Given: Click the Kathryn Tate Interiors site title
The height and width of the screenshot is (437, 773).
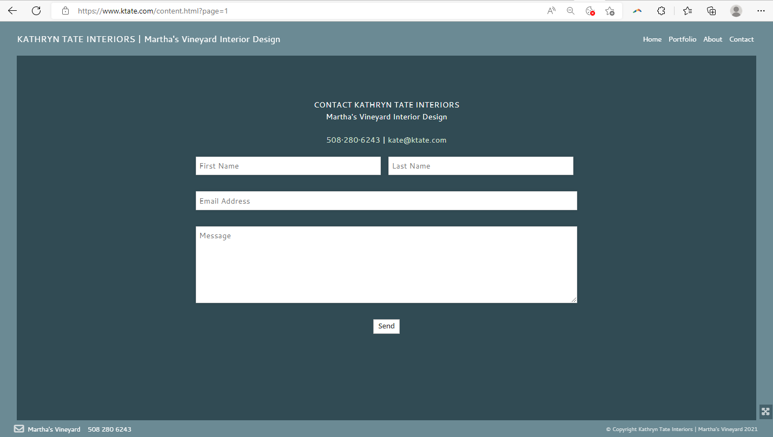Looking at the screenshot, I should (148, 39).
